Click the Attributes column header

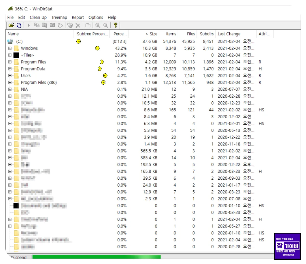pos(265,34)
